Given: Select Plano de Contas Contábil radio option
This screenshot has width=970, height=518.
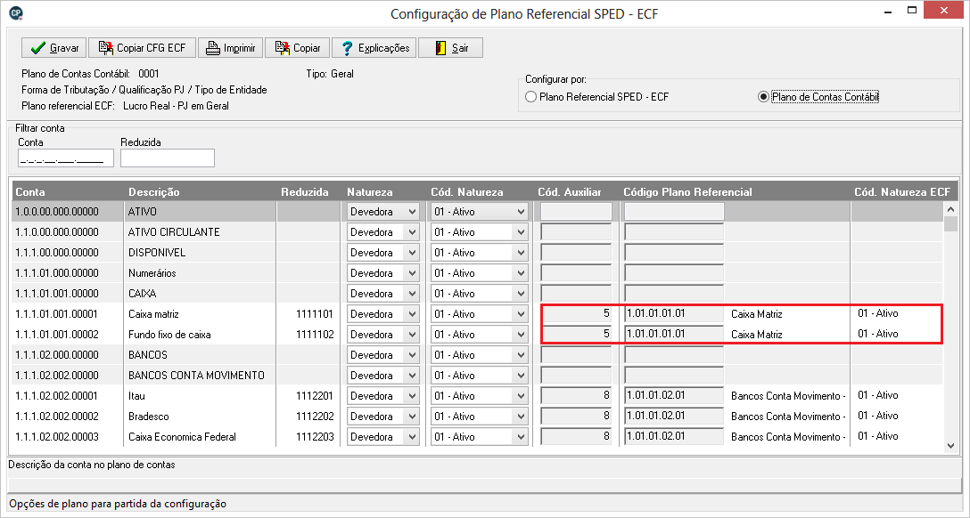Looking at the screenshot, I should coord(763,97).
